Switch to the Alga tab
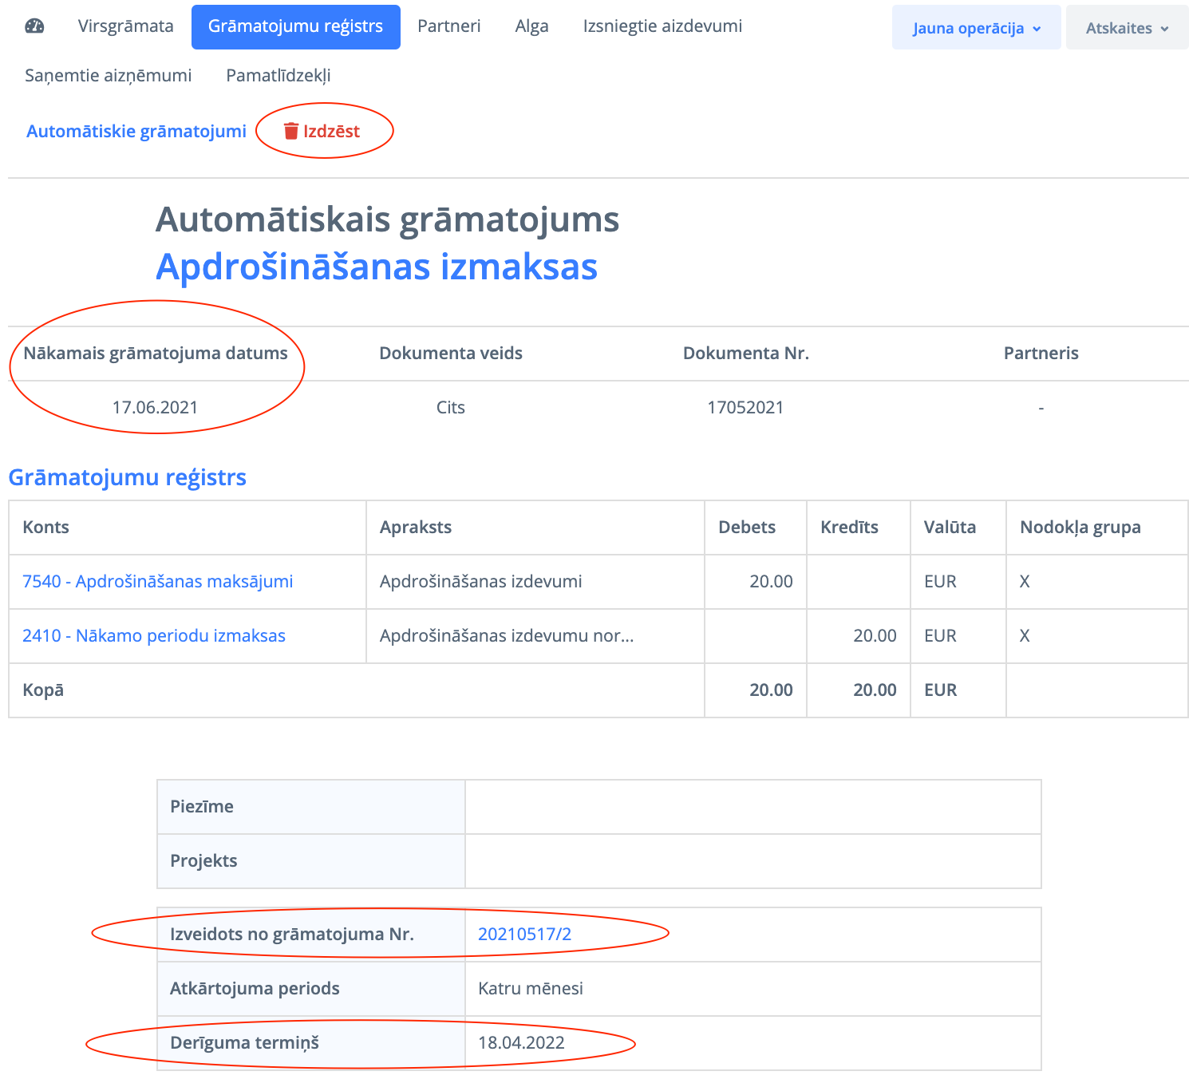This screenshot has width=1189, height=1087. (531, 26)
